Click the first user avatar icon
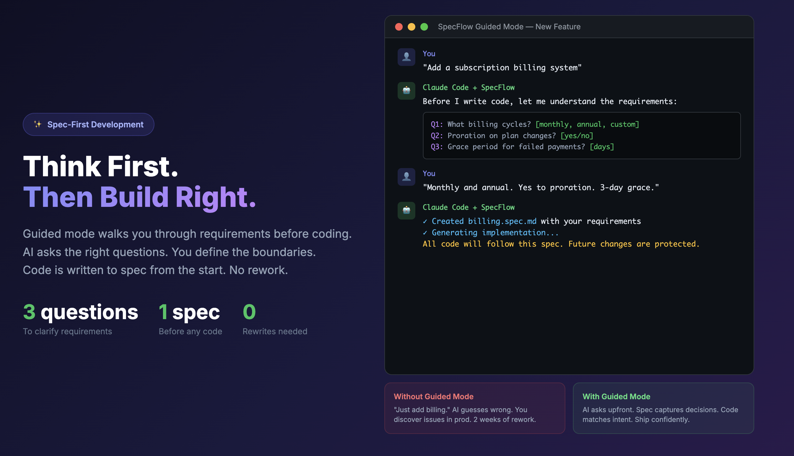Viewport: 794px width, 456px height. pos(406,57)
